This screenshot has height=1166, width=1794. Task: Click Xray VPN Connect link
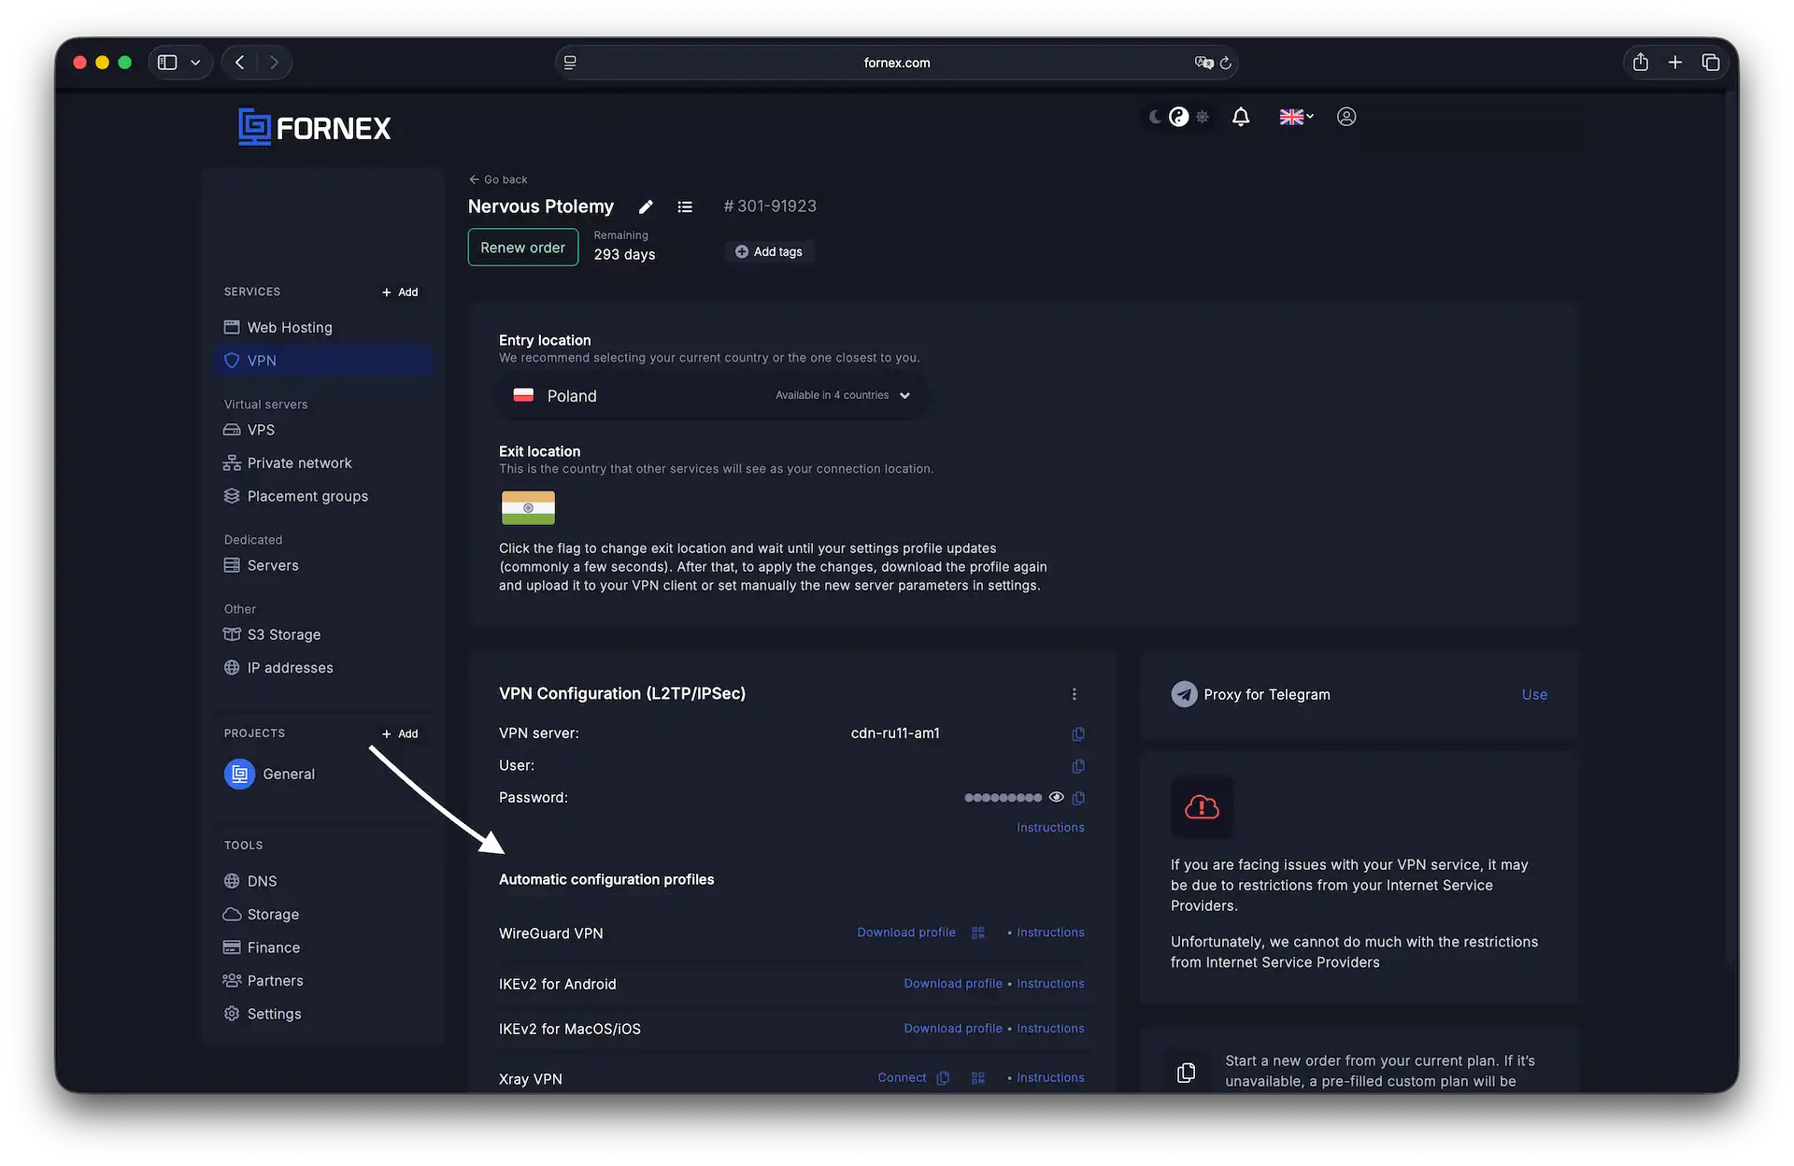point(902,1078)
